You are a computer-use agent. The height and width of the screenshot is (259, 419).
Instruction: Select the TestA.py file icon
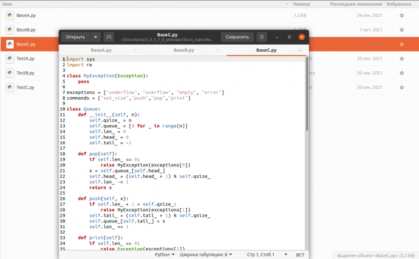(x=10, y=59)
